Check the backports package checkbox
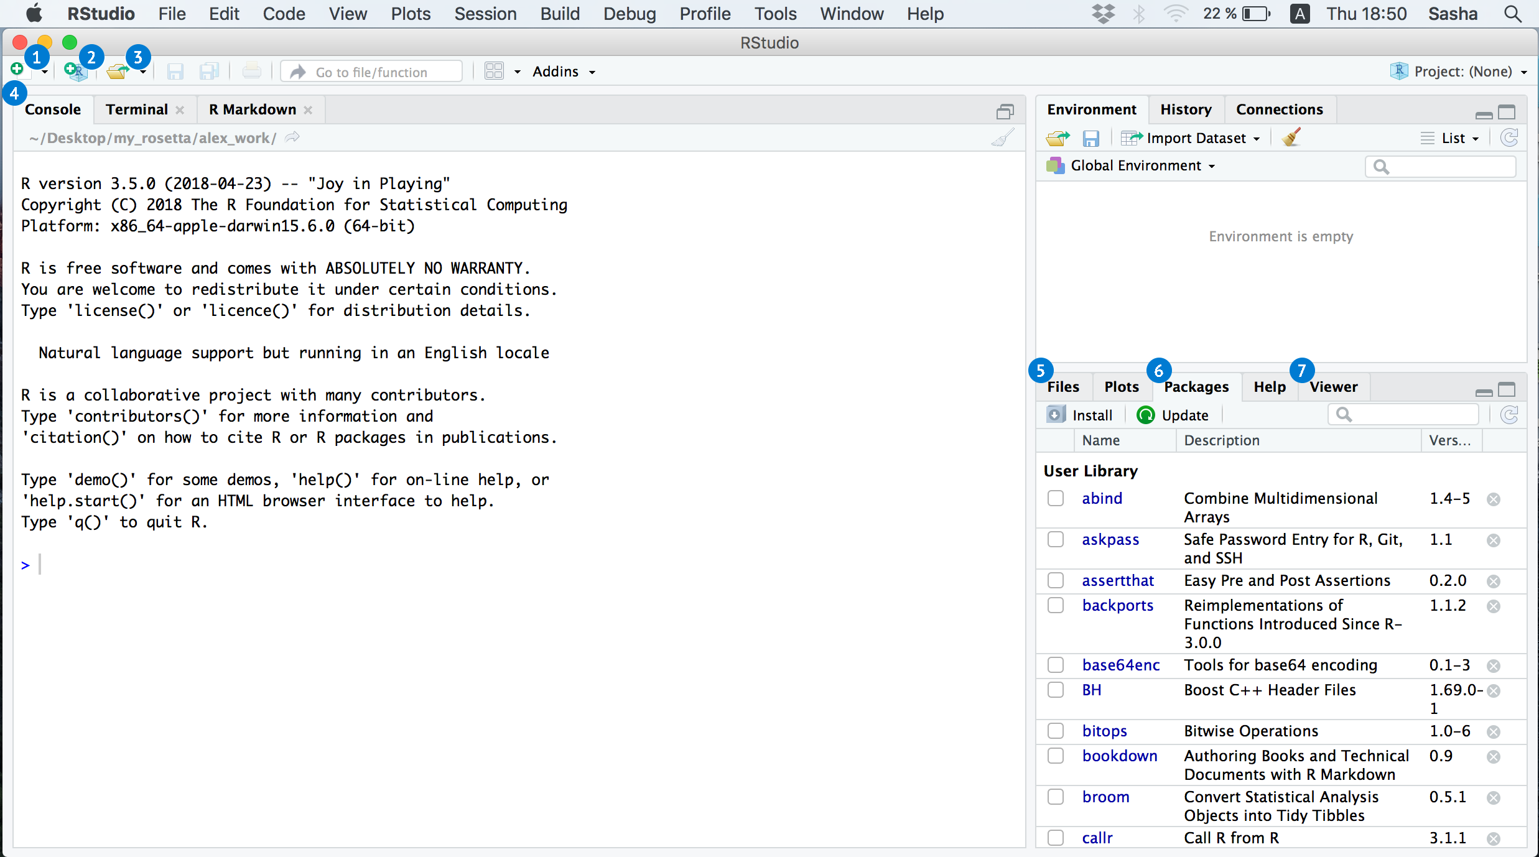 1056,605
